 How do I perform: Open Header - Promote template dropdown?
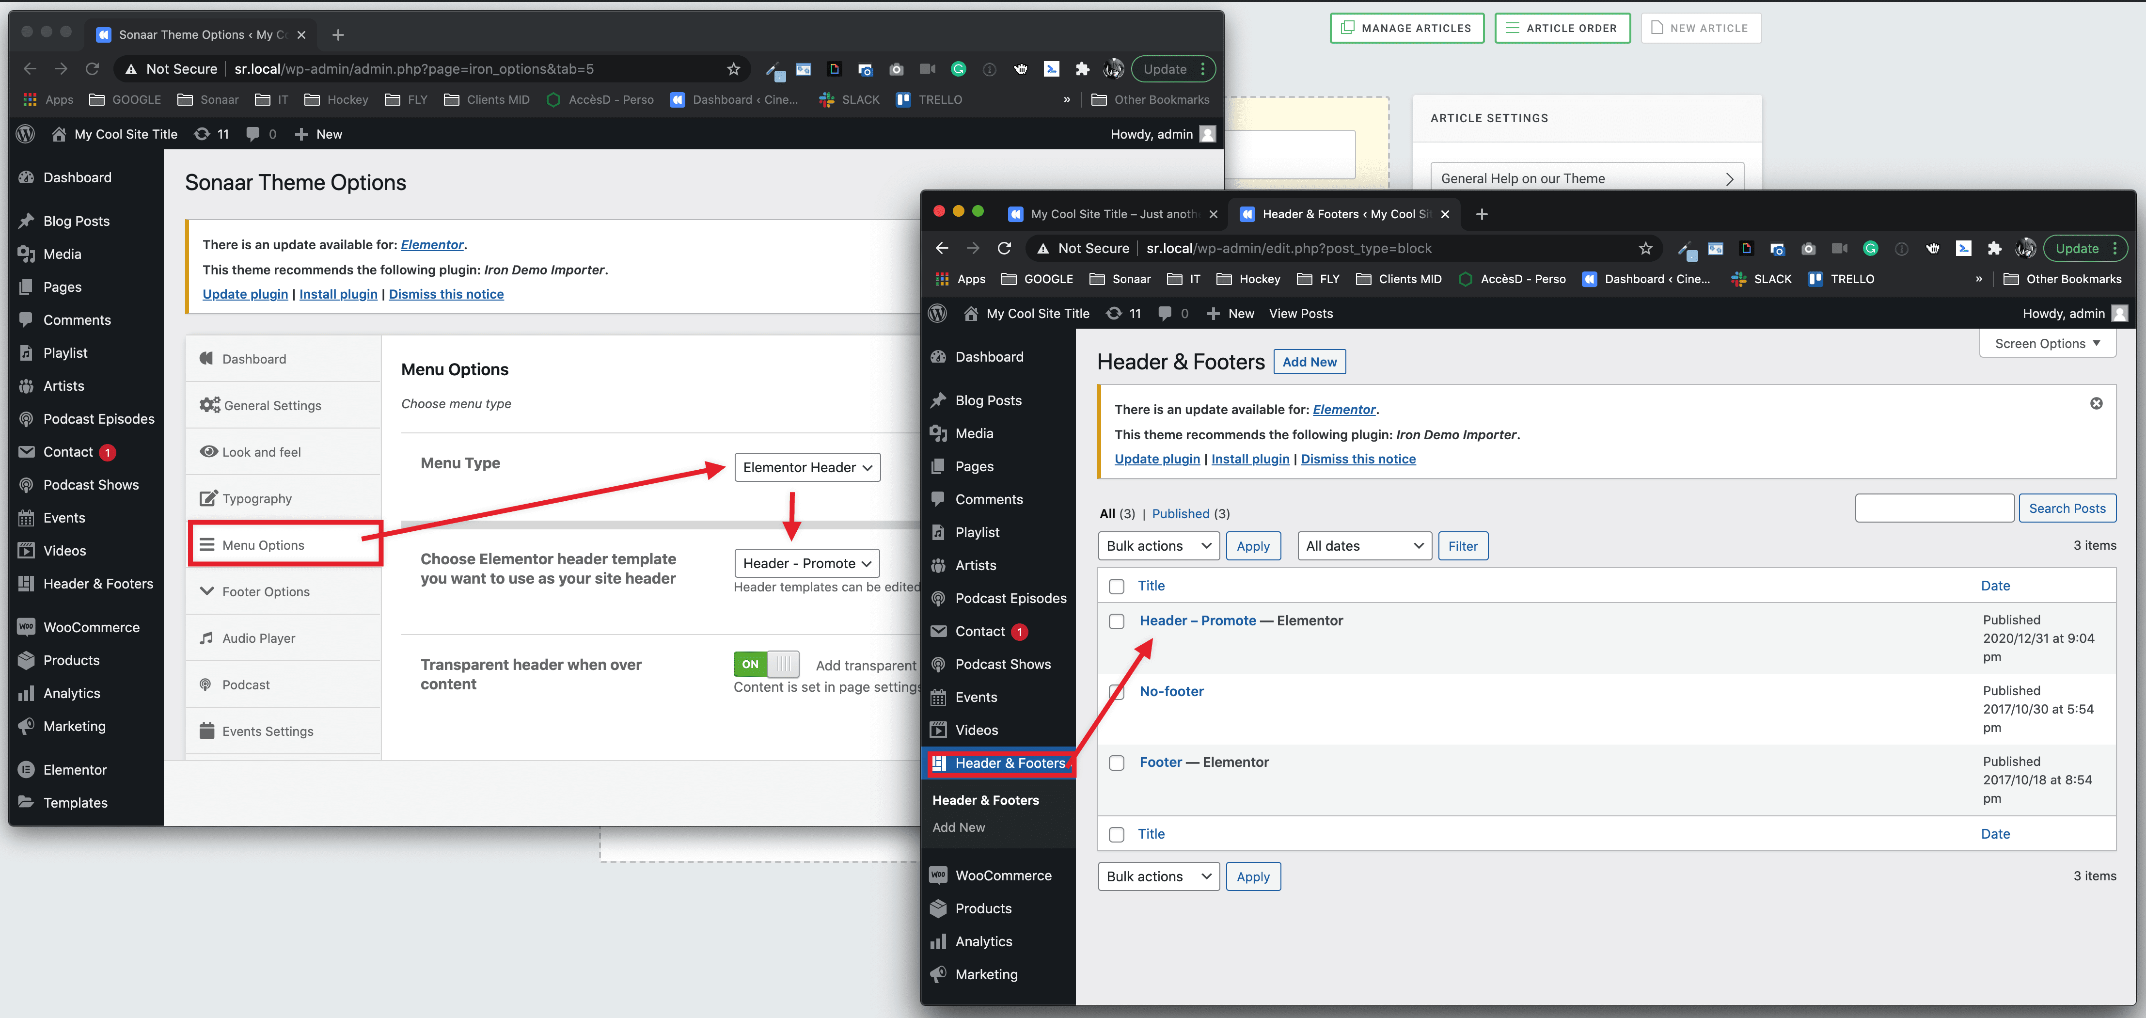tap(807, 563)
